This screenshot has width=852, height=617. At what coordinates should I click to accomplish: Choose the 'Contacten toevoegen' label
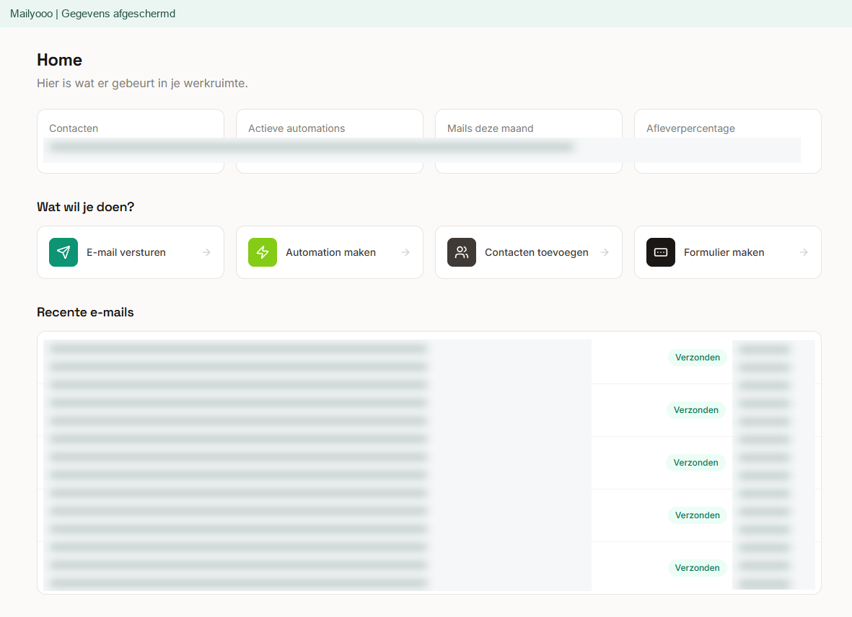[536, 252]
